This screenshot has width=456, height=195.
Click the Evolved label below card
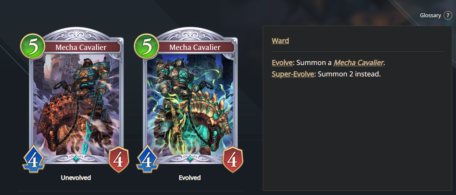click(x=190, y=178)
